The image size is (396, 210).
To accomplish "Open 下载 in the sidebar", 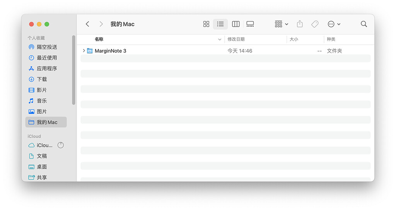I will (46, 79).
